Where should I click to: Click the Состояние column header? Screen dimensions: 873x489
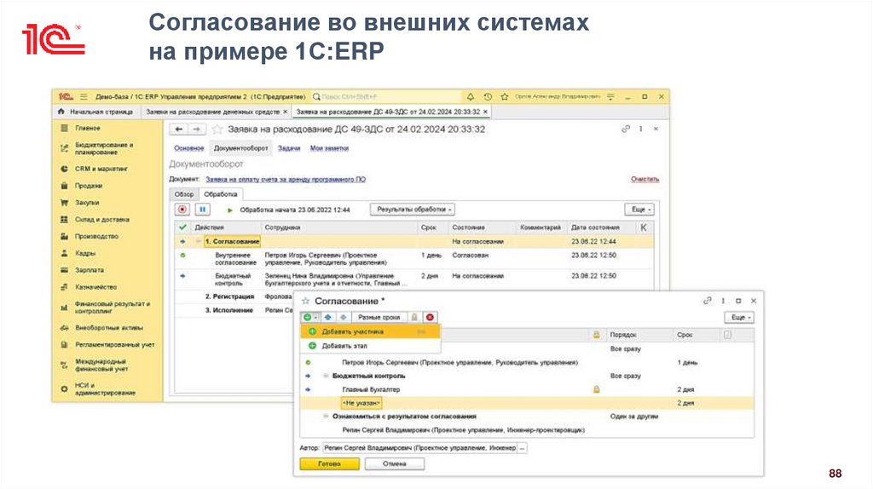click(468, 227)
